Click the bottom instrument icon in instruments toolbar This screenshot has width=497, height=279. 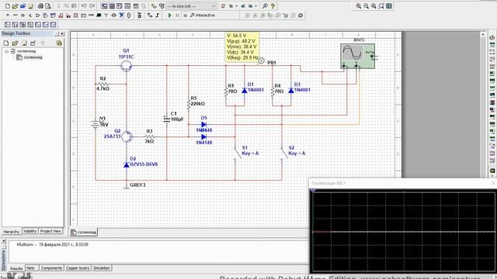pos(492,170)
